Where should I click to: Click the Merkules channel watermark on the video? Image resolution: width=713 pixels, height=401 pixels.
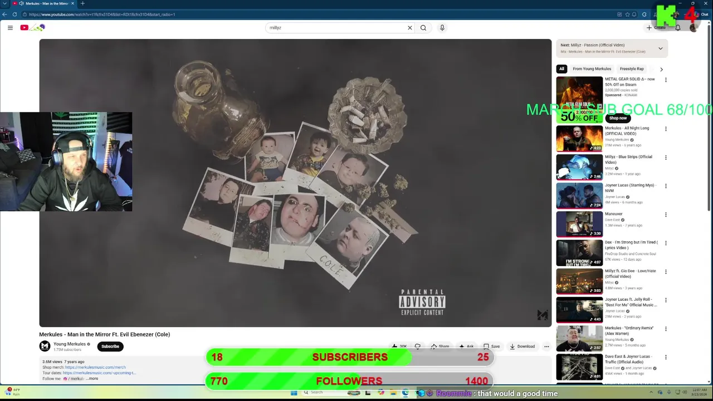tap(542, 315)
